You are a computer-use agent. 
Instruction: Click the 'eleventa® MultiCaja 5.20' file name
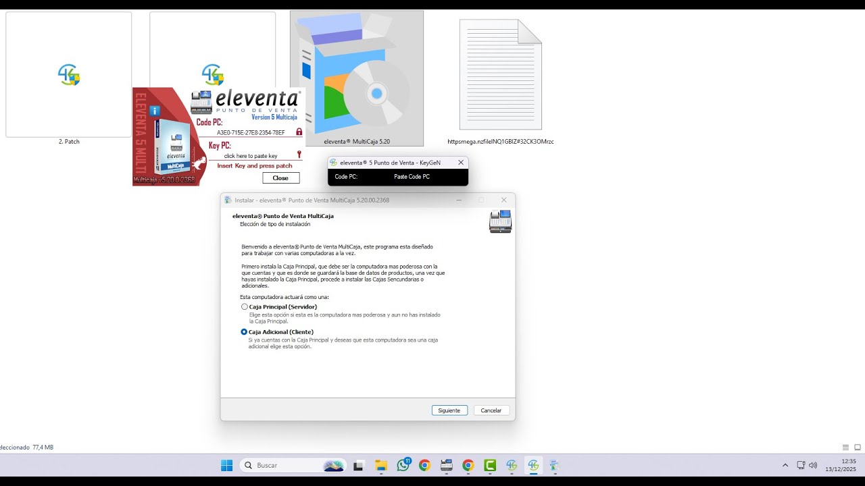click(357, 142)
